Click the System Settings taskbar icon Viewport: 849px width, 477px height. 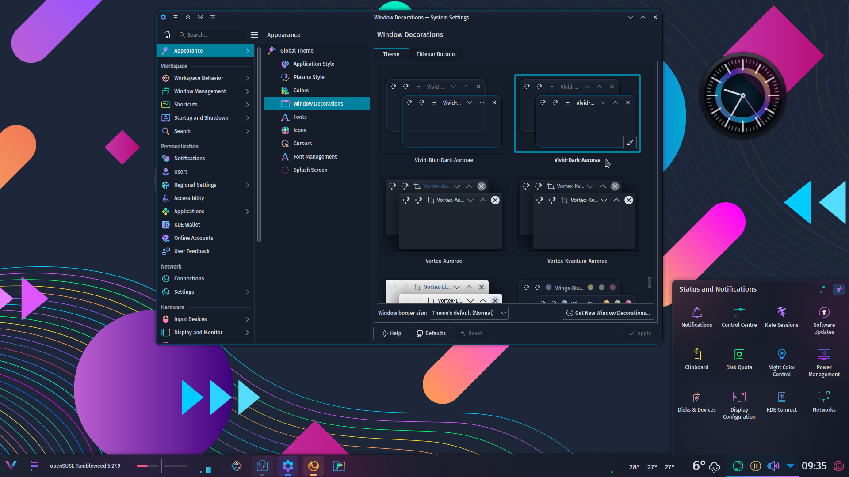(288, 466)
